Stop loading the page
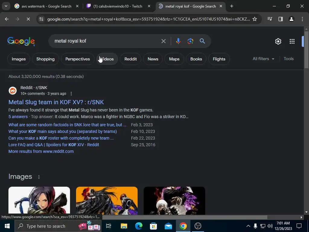Screen dimensions: 309x232 point(28,19)
